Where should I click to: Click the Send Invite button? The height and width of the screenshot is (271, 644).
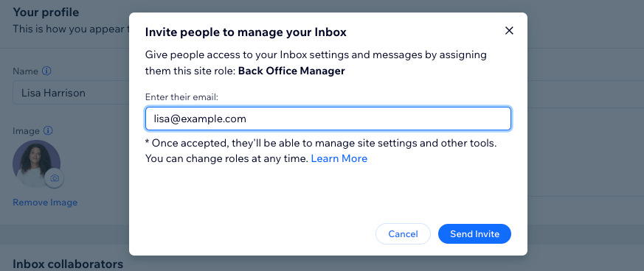(x=474, y=234)
